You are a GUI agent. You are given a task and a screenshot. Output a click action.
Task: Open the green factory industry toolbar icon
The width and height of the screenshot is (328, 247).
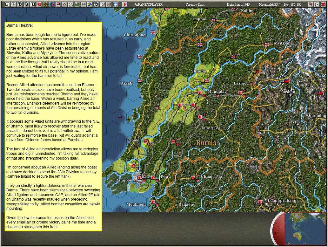(x=77, y=4)
